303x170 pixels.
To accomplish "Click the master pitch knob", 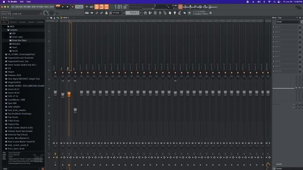I will tap(52, 13).
